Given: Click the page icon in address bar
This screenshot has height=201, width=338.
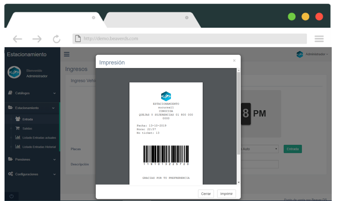Looking at the screenshot, I should (x=78, y=39).
